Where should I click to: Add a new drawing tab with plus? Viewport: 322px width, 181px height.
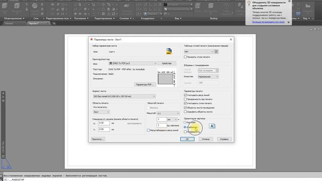pos(54,24)
